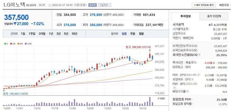Click the 거래량 volume chart legend
This screenshot has width=231, height=111.
click(x=161, y=99)
